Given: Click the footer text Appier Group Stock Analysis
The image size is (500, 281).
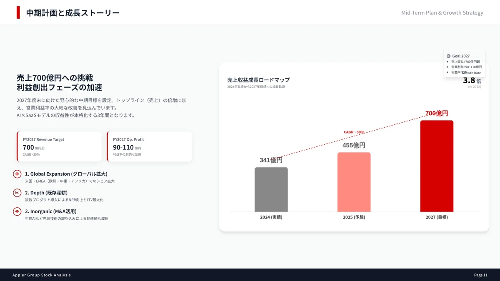Looking at the screenshot, I should (x=42, y=275).
